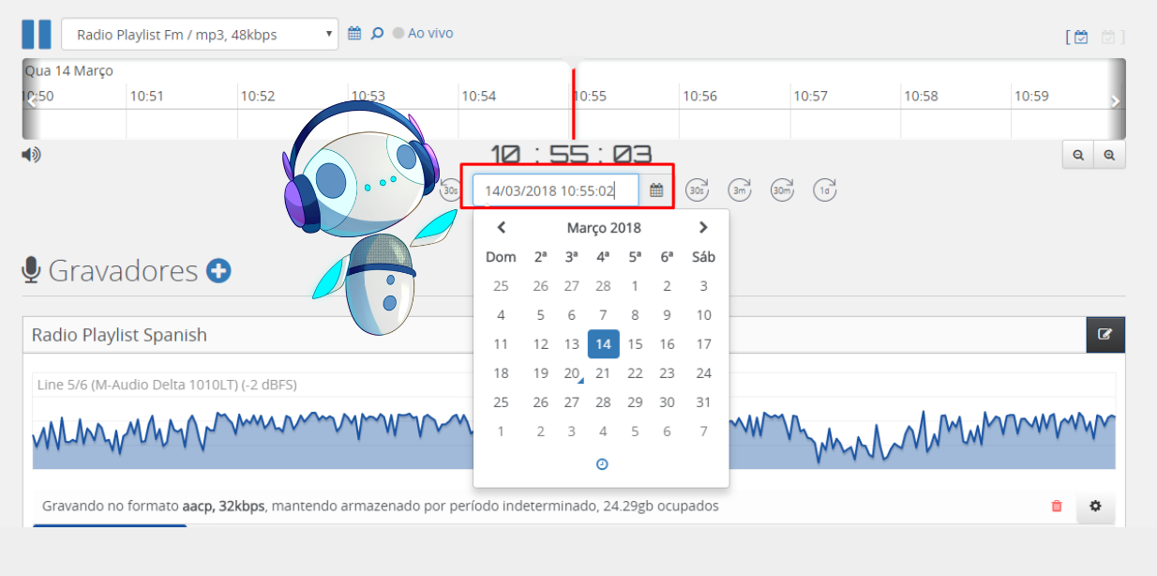The width and height of the screenshot is (1157, 576).
Task: Toggle the calendar button beside date input
Action: click(656, 190)
